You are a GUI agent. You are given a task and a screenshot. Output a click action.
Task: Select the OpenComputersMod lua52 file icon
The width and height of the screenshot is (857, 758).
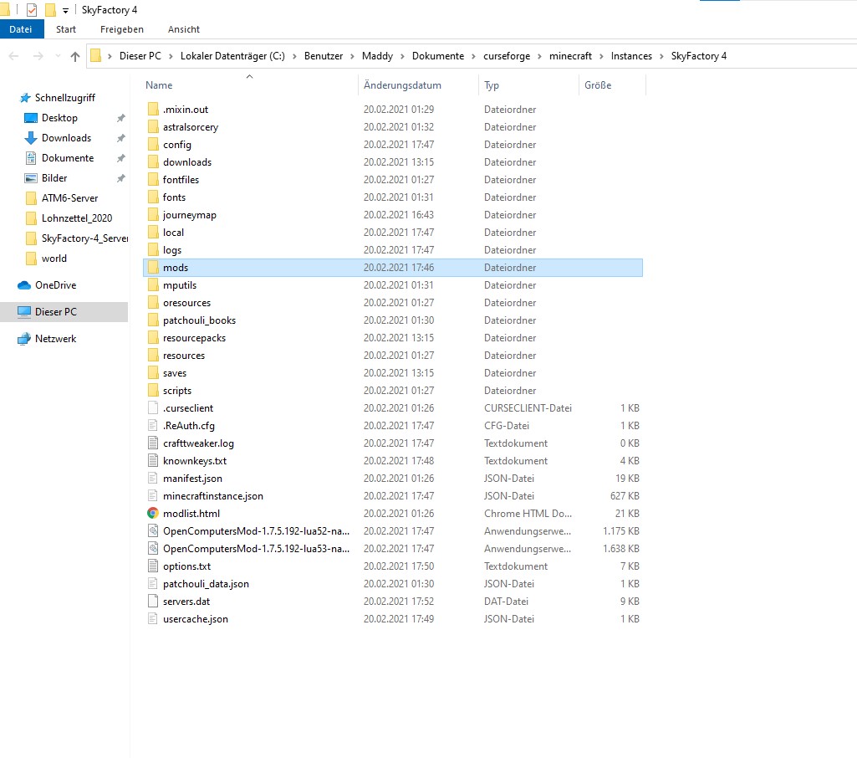click(153, 531)
